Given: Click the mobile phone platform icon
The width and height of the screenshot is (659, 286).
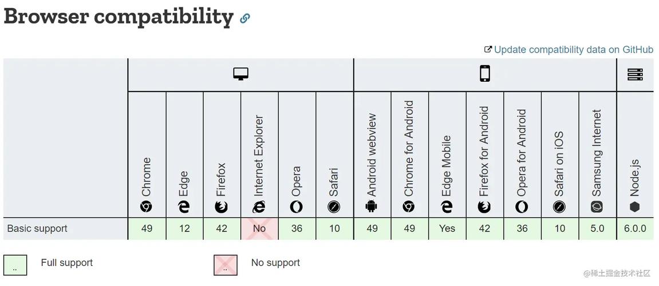Looking at the screenshot, I should [x=485, y=74].
